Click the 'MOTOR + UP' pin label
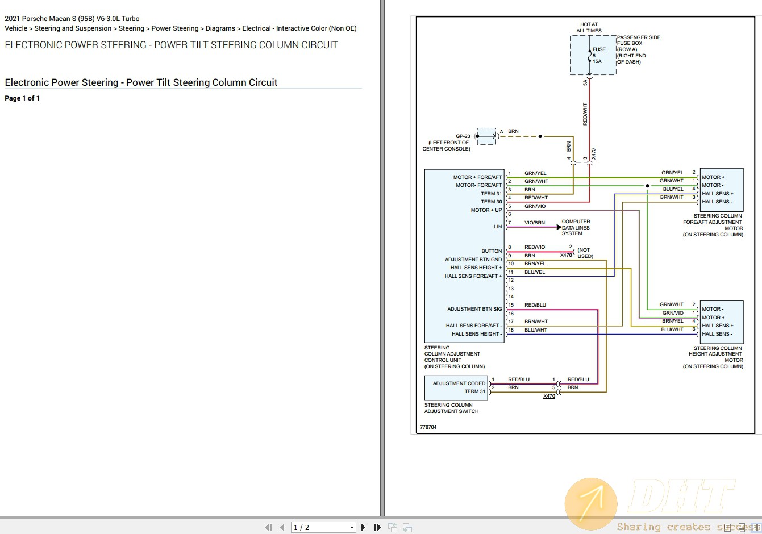The image size is (762, 534). click(x=486, y=210)
